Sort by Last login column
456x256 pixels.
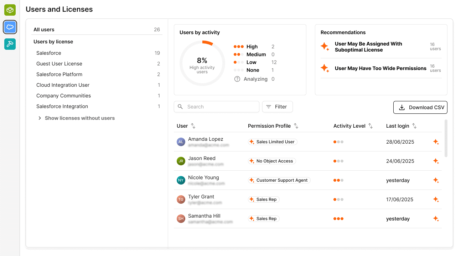(414, 126)
